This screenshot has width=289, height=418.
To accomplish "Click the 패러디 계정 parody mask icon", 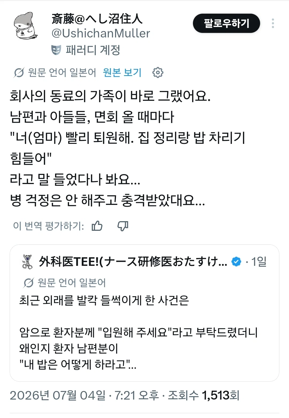I will pyautogui.click(x=56, y=50).
